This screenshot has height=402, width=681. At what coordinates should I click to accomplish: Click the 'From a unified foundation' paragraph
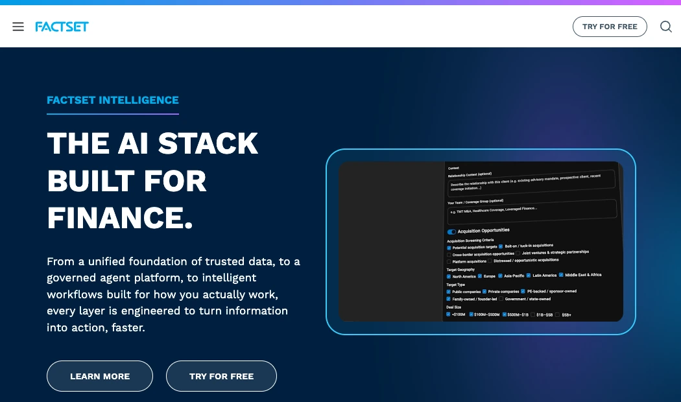click(x=173, y=294)
